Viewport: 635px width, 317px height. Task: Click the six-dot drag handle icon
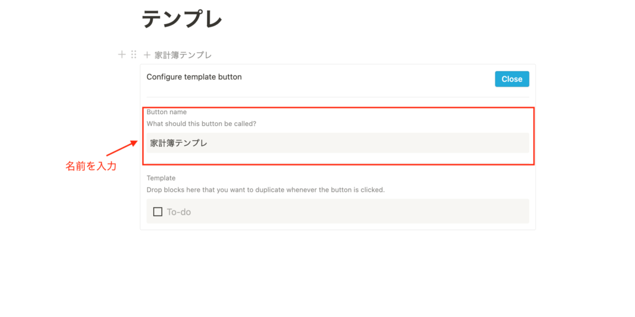(x=134, y=55)
